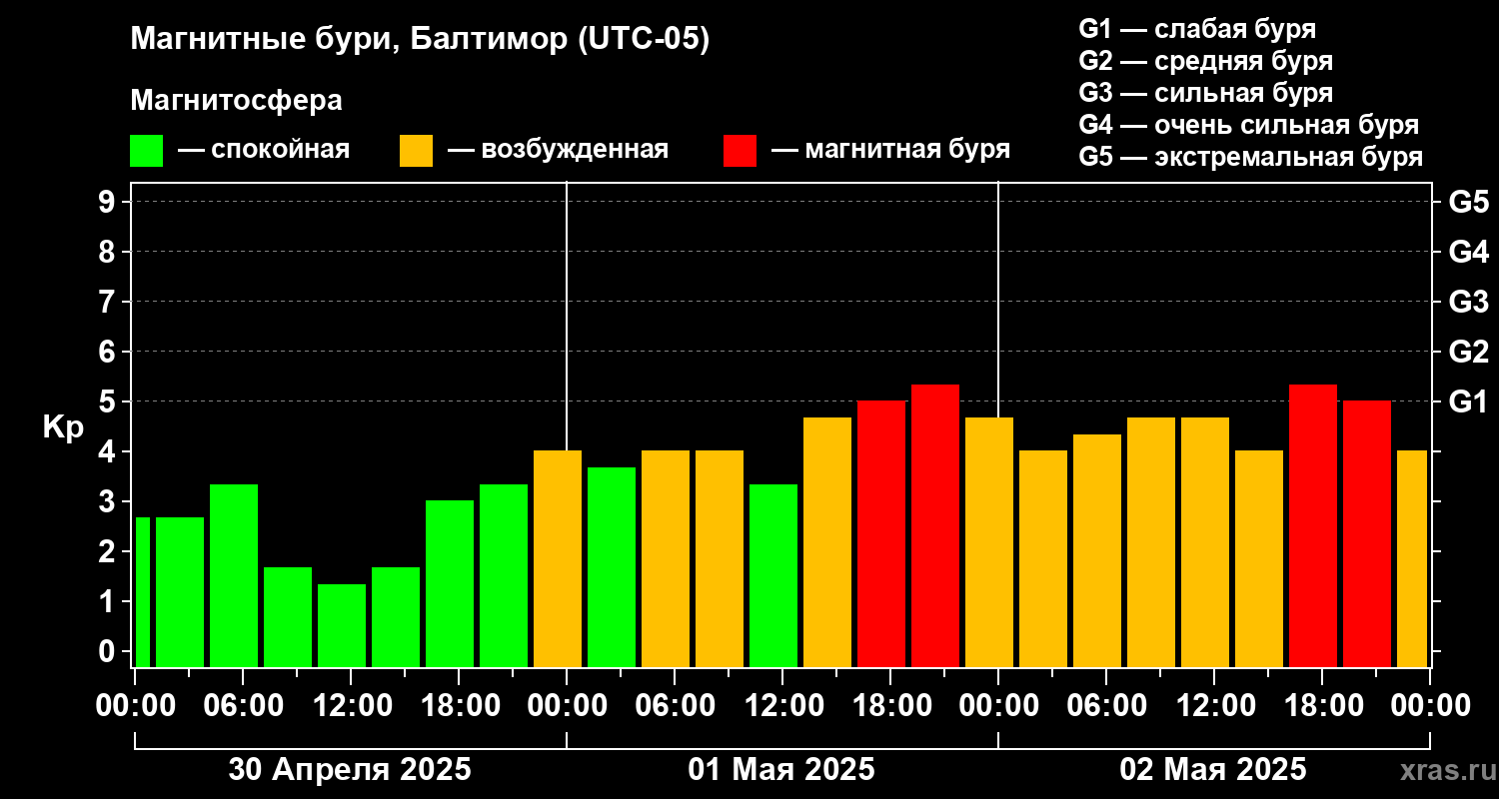Click the G4 label on the storm-level axis
The image size is (1499, 799).
click(x=1468, y=252)
